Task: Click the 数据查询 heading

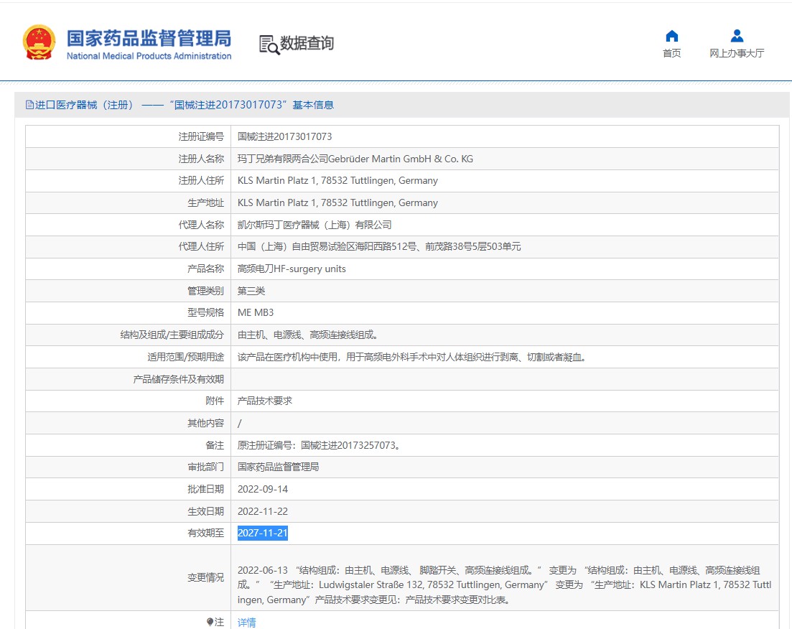Action: [x=307, y=44]
